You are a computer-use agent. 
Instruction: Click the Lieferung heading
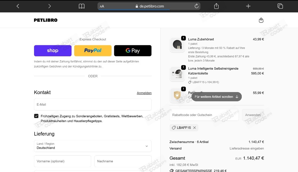[x=44, y=134]
